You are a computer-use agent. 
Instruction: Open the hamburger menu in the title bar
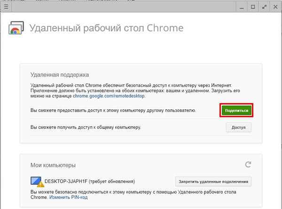click(x=6, y=7)
